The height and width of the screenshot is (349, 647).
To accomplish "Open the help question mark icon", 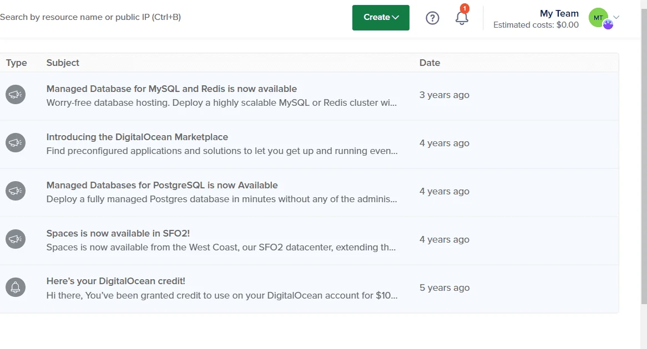I will 432,18.
